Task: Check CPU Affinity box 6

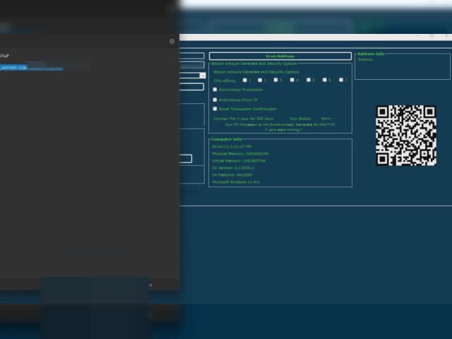Action: pos(325,80)
